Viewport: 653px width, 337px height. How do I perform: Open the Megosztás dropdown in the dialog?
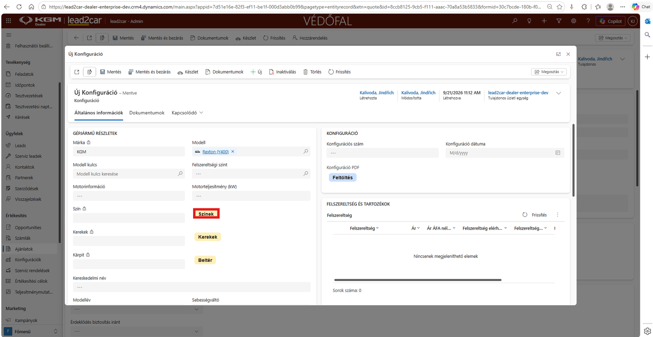click(549, 72)
